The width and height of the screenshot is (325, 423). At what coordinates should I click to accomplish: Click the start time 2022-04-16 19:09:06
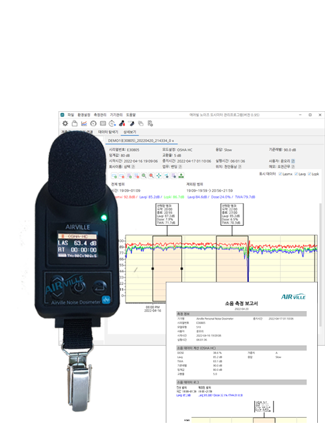click(140, 161)
